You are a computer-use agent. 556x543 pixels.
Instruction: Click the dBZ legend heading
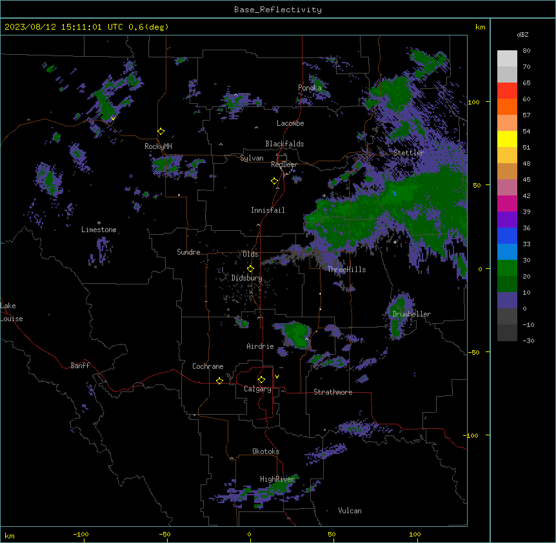click(522, 34)
